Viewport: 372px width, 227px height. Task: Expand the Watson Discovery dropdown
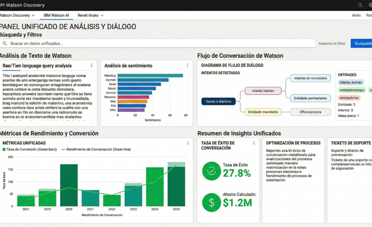pos(17,15)
